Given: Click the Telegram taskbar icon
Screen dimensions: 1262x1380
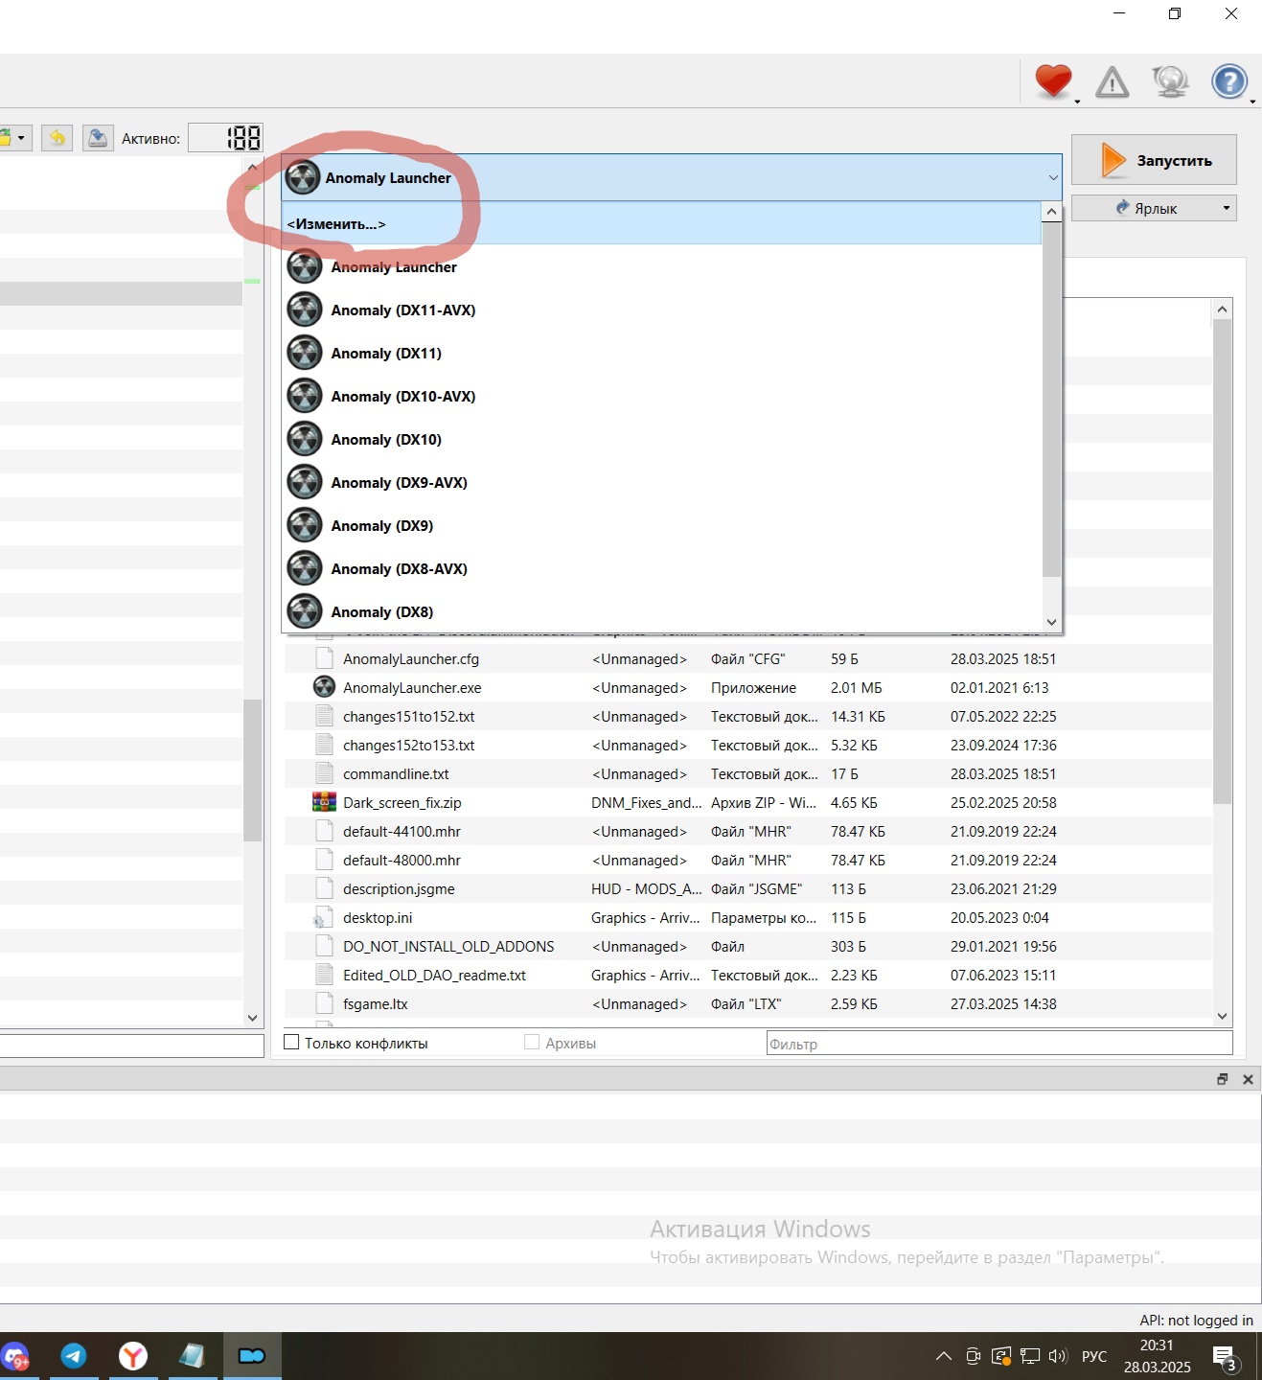Looking at the screenshot, I should (x=74, y=1356).
